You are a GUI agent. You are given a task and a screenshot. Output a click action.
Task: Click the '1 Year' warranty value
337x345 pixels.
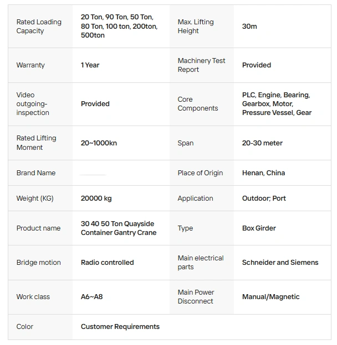pos(90,65)
